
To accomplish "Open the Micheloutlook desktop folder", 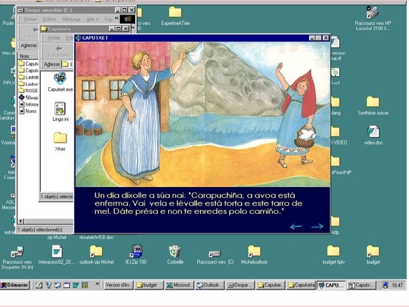I will point(254,255).
